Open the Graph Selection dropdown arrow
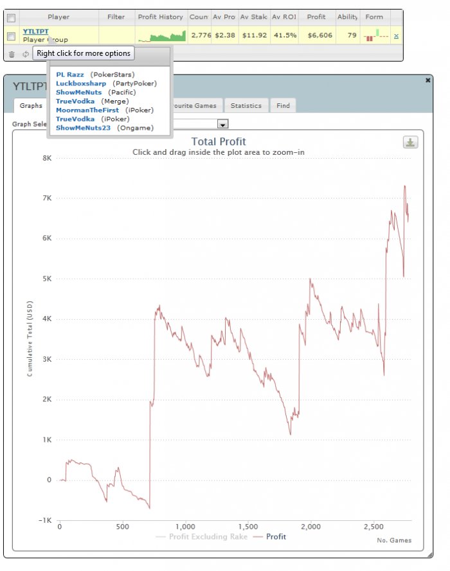This screenshot has height=571, width=450. tap(222, 124)
